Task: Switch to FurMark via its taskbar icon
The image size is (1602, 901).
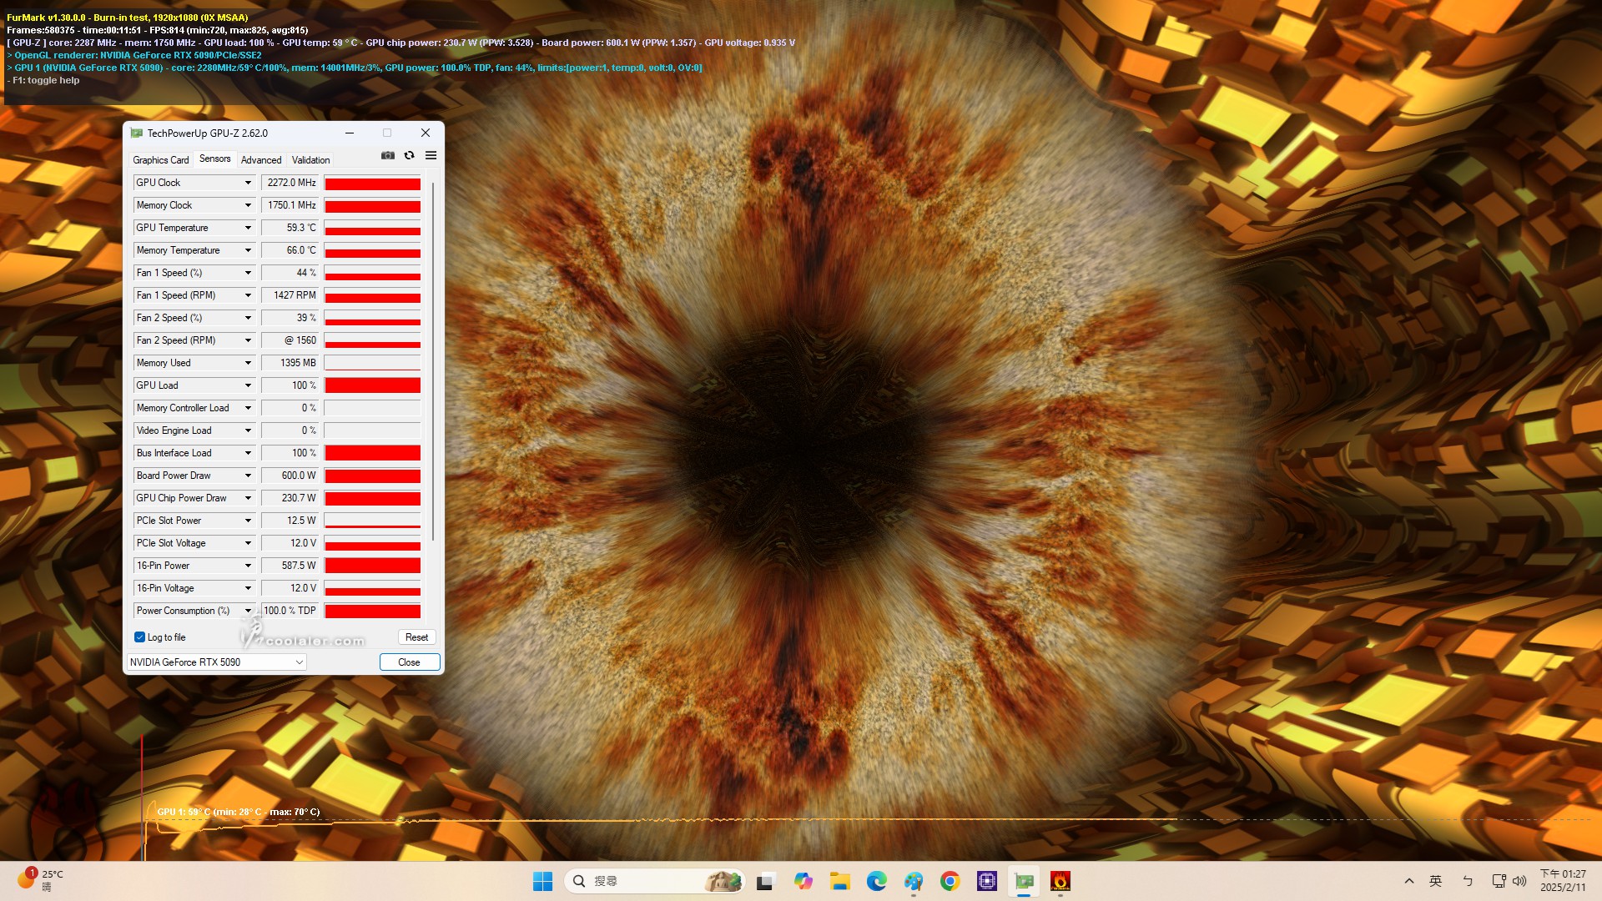Action: (x=1060, y=881)
